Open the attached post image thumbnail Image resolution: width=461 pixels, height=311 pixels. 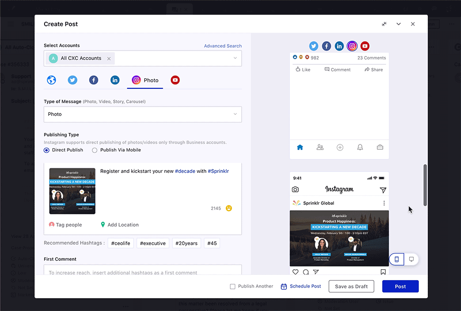click(72, 191)
